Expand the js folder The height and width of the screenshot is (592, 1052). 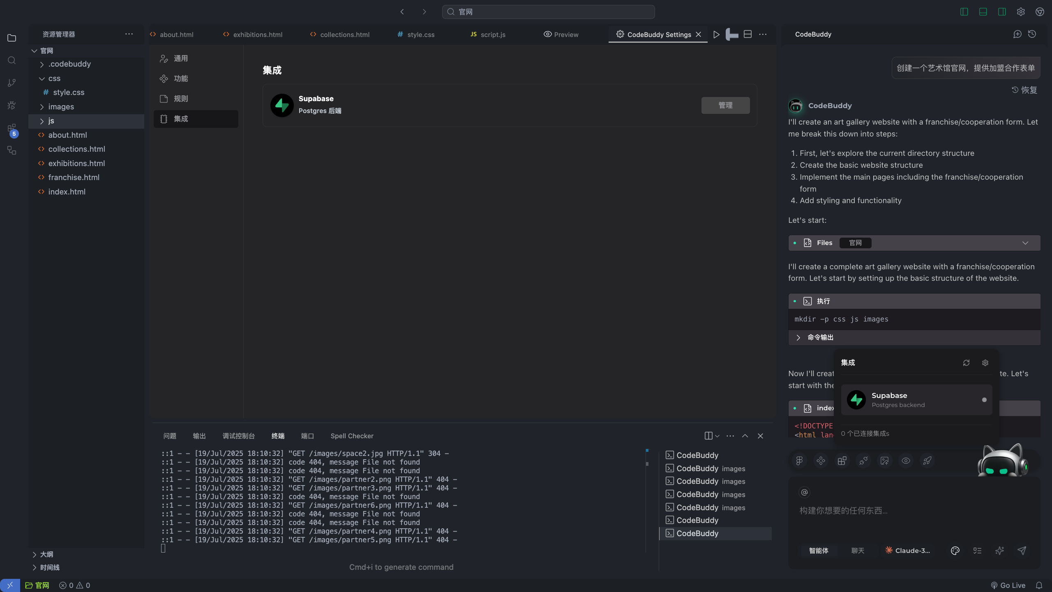pyautogui.click(x=42, y=121)
